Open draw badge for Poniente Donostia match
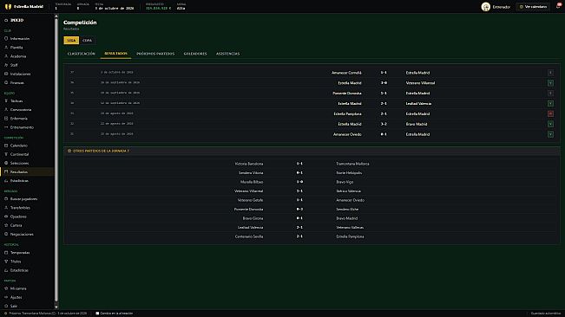The width and height of the screenshot is (565, 317). (550, 93)
